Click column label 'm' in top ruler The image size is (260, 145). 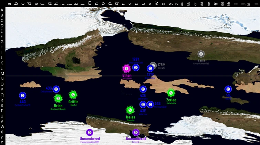(90, 3)
